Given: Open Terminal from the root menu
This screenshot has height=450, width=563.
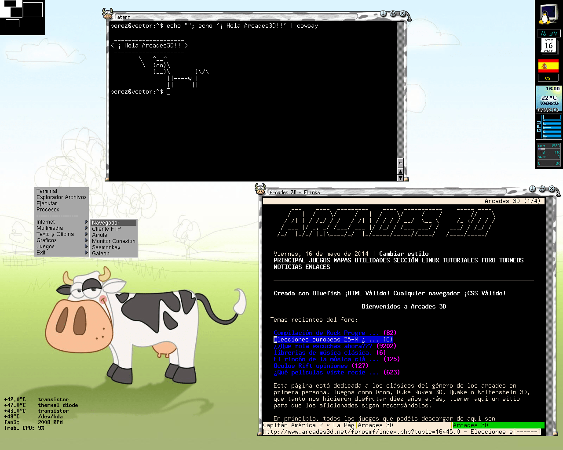Looking at the screenshot, I should (x=62, y=191).
